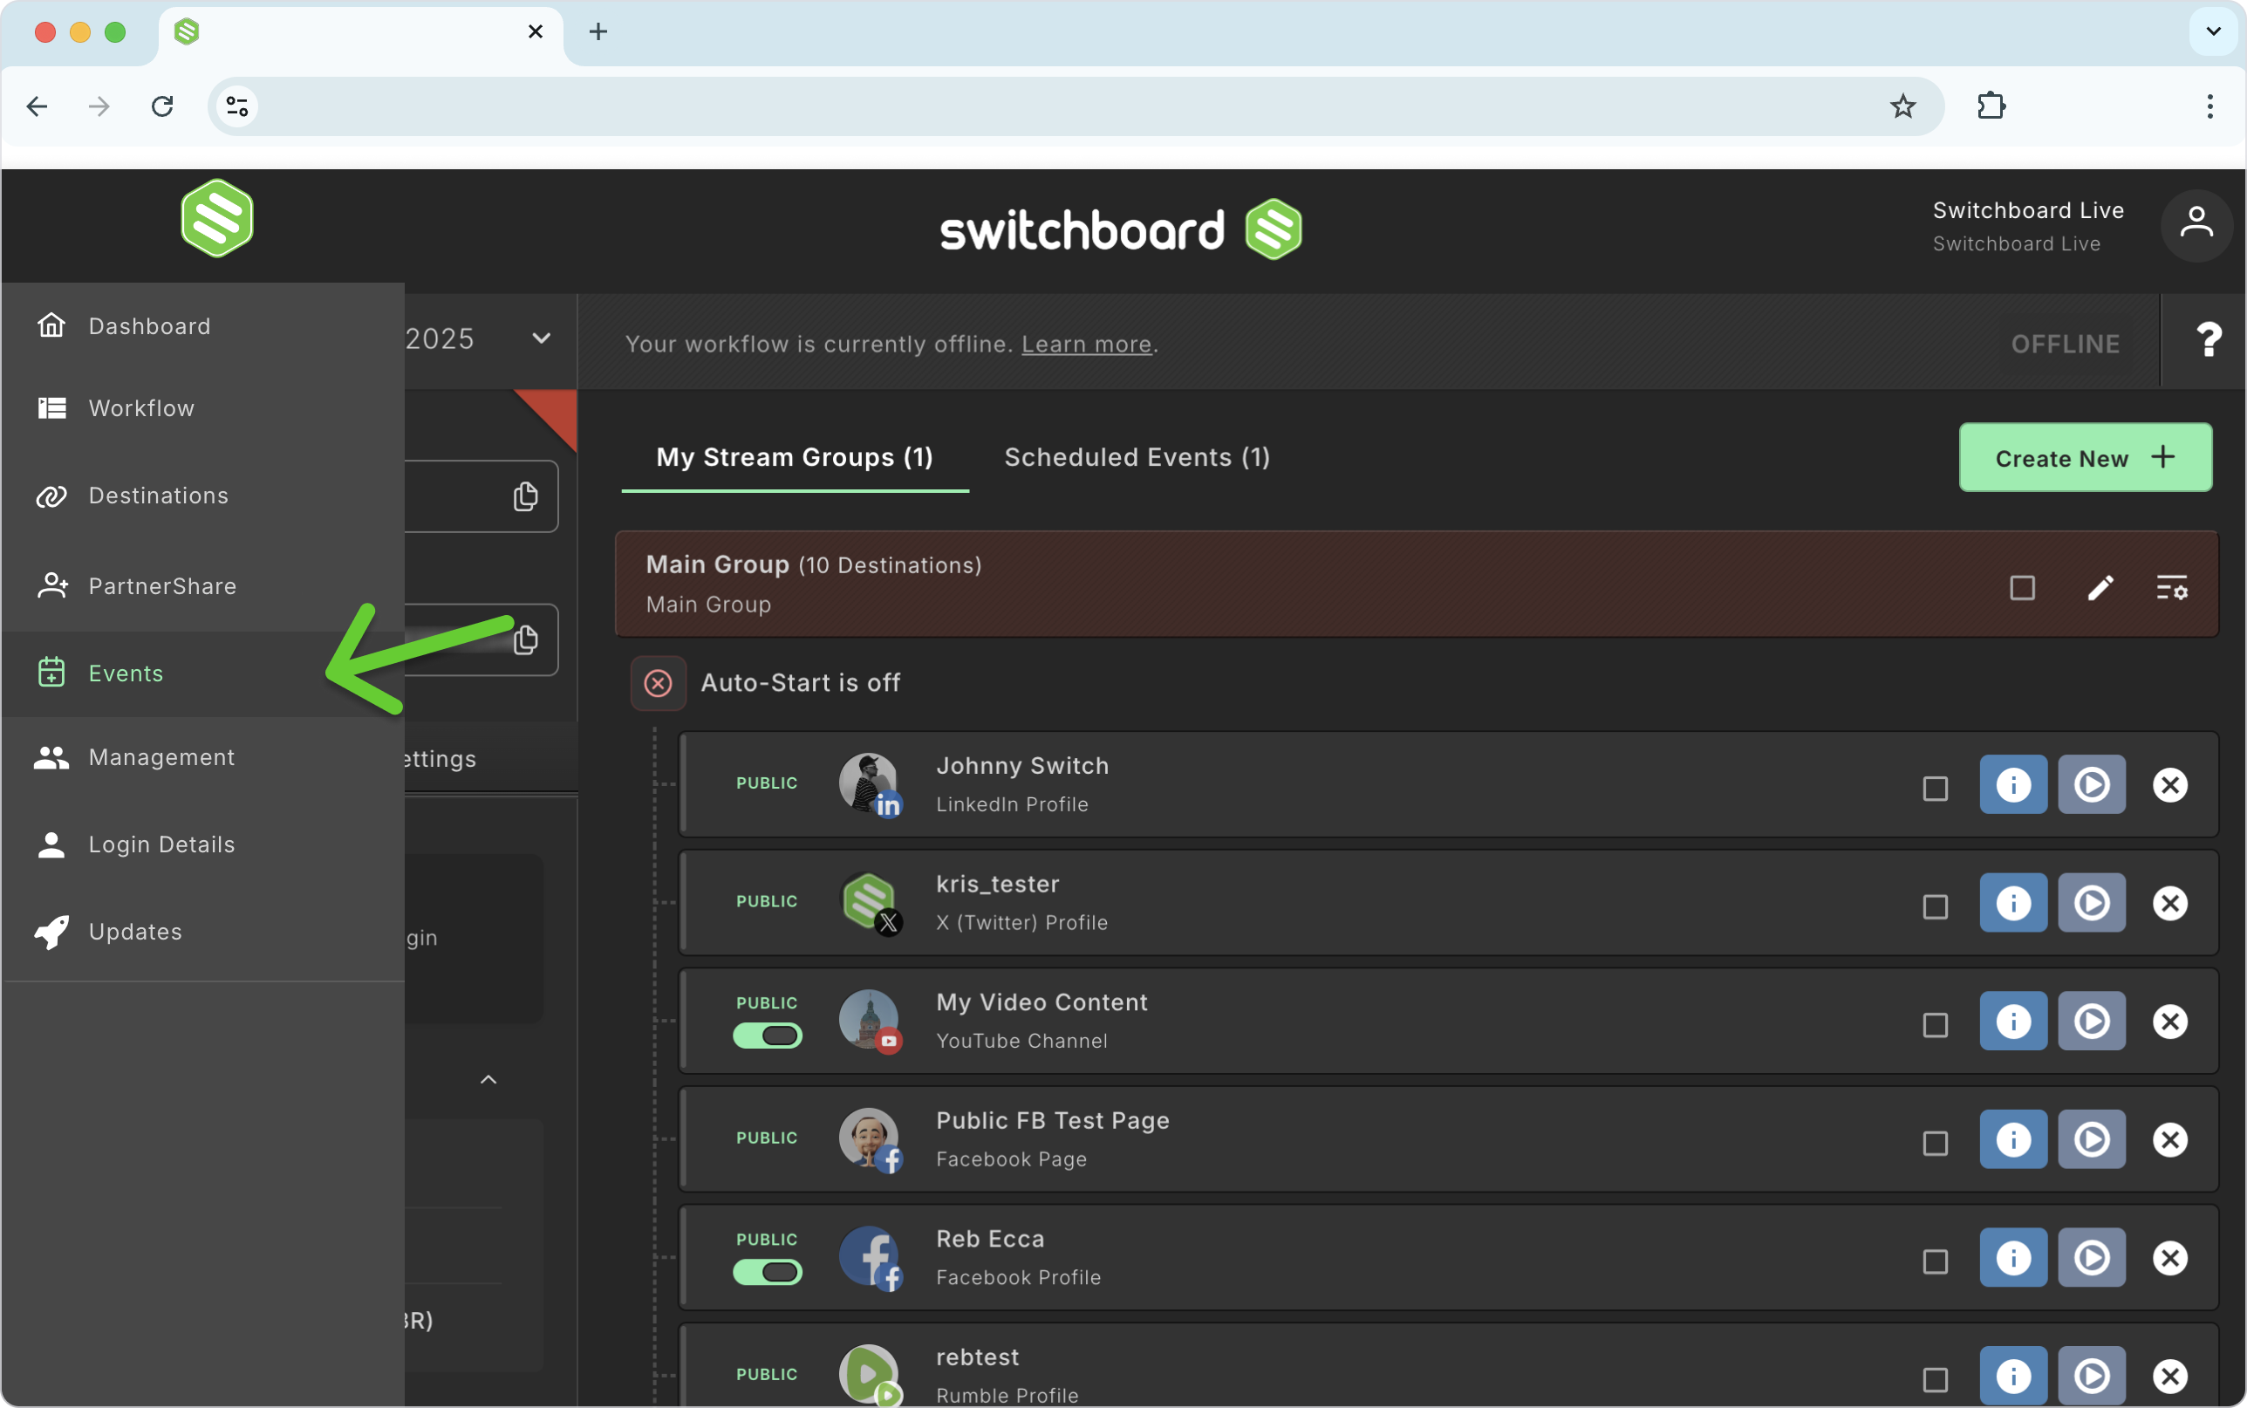Collapse the left panel section with up chevron
Screen dimensions: 2247x1408
coord(488,1079)
